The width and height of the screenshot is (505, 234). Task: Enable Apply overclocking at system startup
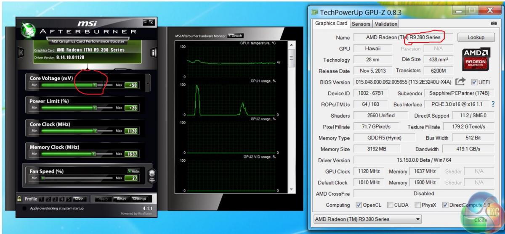(24, 208)
